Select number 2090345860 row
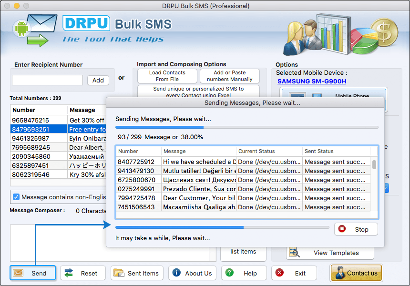 click(x=58, y=156)
